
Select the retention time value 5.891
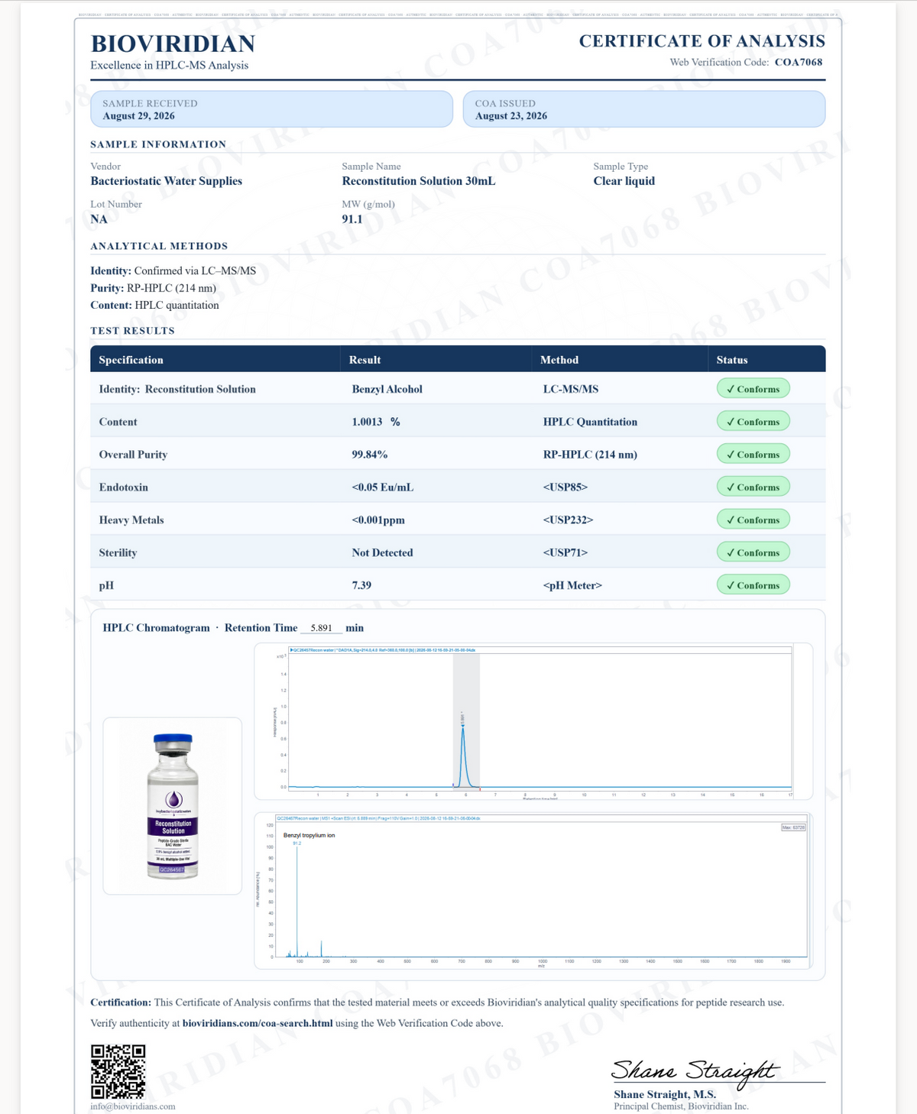321,628
